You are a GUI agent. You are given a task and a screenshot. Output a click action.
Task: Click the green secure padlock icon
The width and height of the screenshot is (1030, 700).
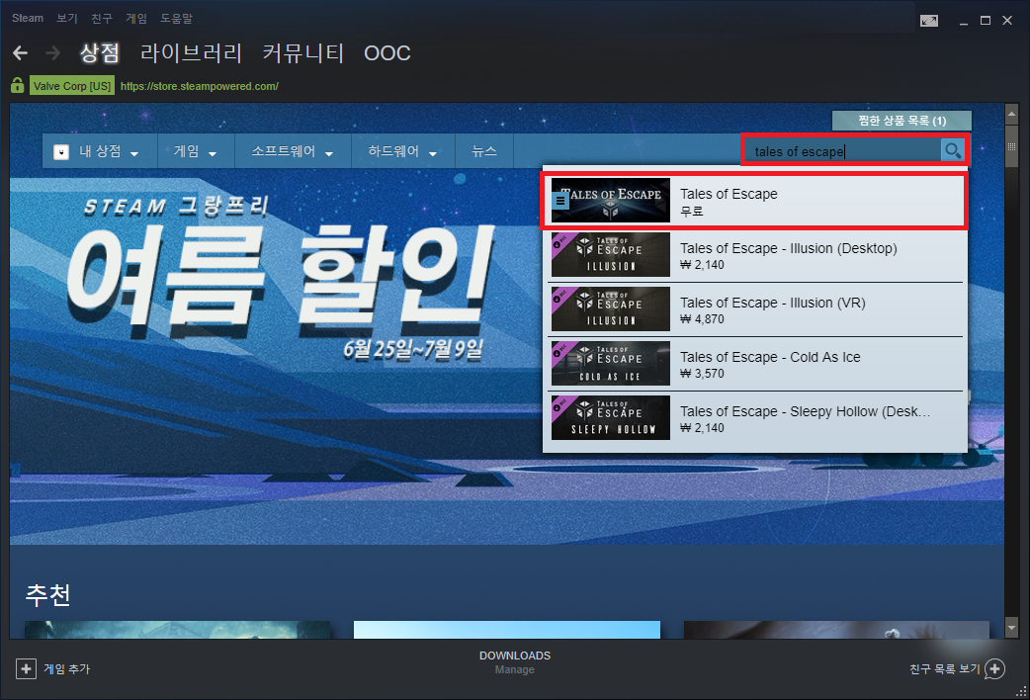pos(18,85)
